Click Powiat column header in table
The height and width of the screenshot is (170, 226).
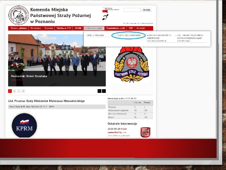click(x=147, y=103)
